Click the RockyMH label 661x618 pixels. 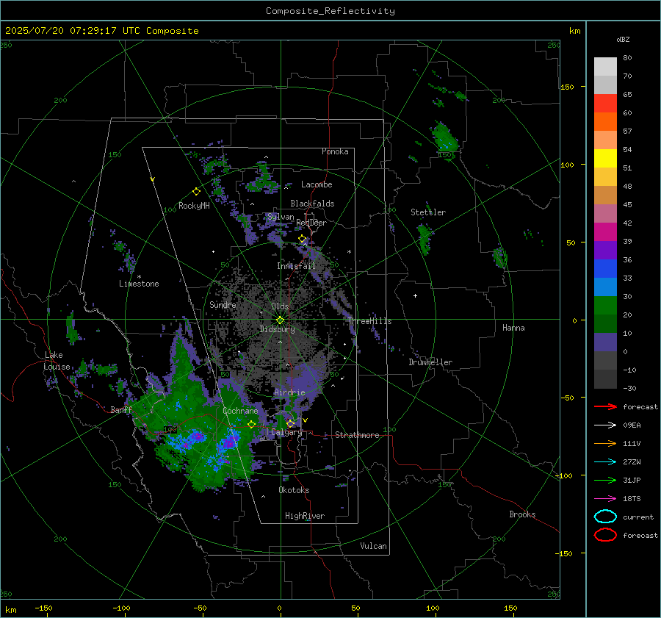tap(194, 206)
